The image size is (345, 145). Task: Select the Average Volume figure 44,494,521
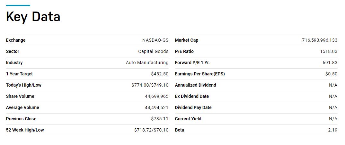156,108
